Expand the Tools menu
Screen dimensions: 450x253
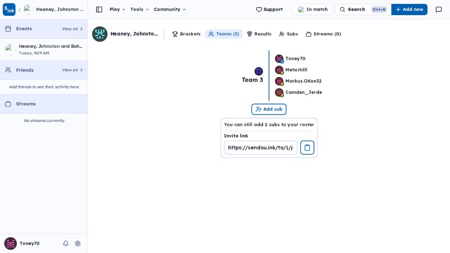(x=139, y=10)
